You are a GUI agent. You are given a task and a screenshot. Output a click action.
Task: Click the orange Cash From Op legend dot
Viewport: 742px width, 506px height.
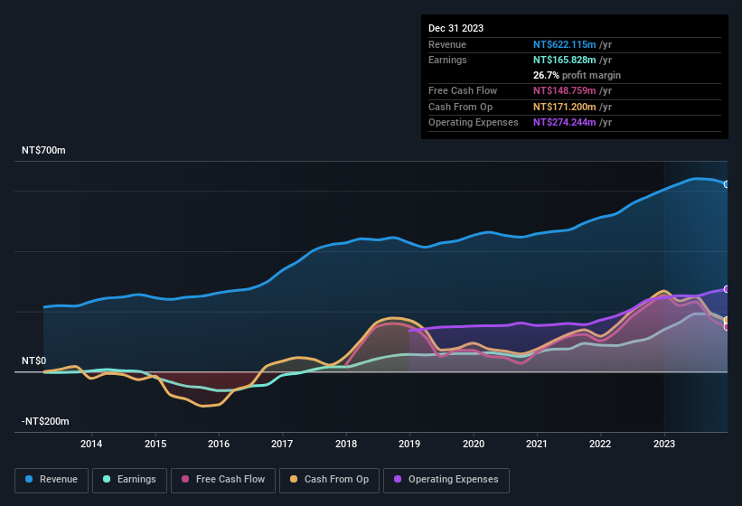295,480
